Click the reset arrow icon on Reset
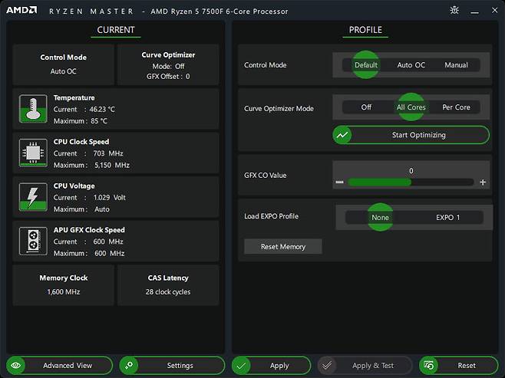505x378 pixels. [429, 366]
